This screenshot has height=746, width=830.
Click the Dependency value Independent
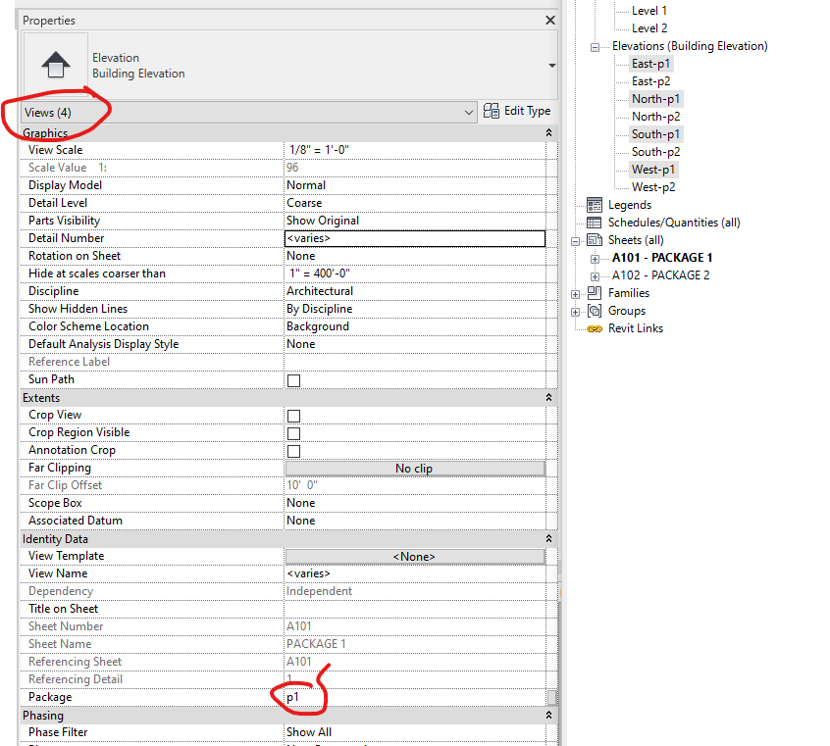(415, 591)
